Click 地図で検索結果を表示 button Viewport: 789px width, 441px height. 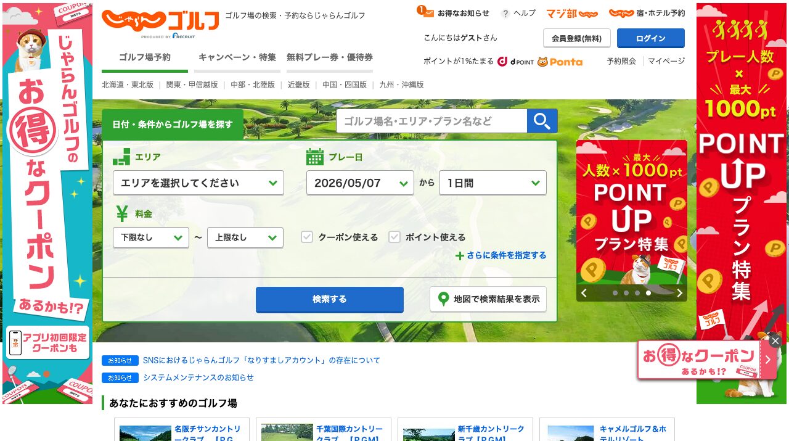click(x=488, y=299)
